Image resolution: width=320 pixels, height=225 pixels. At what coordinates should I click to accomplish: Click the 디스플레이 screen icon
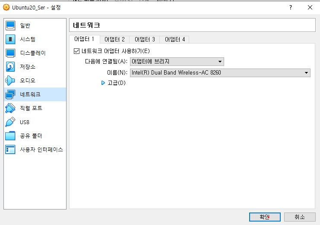pyautogui.click(x=10, y=53)
